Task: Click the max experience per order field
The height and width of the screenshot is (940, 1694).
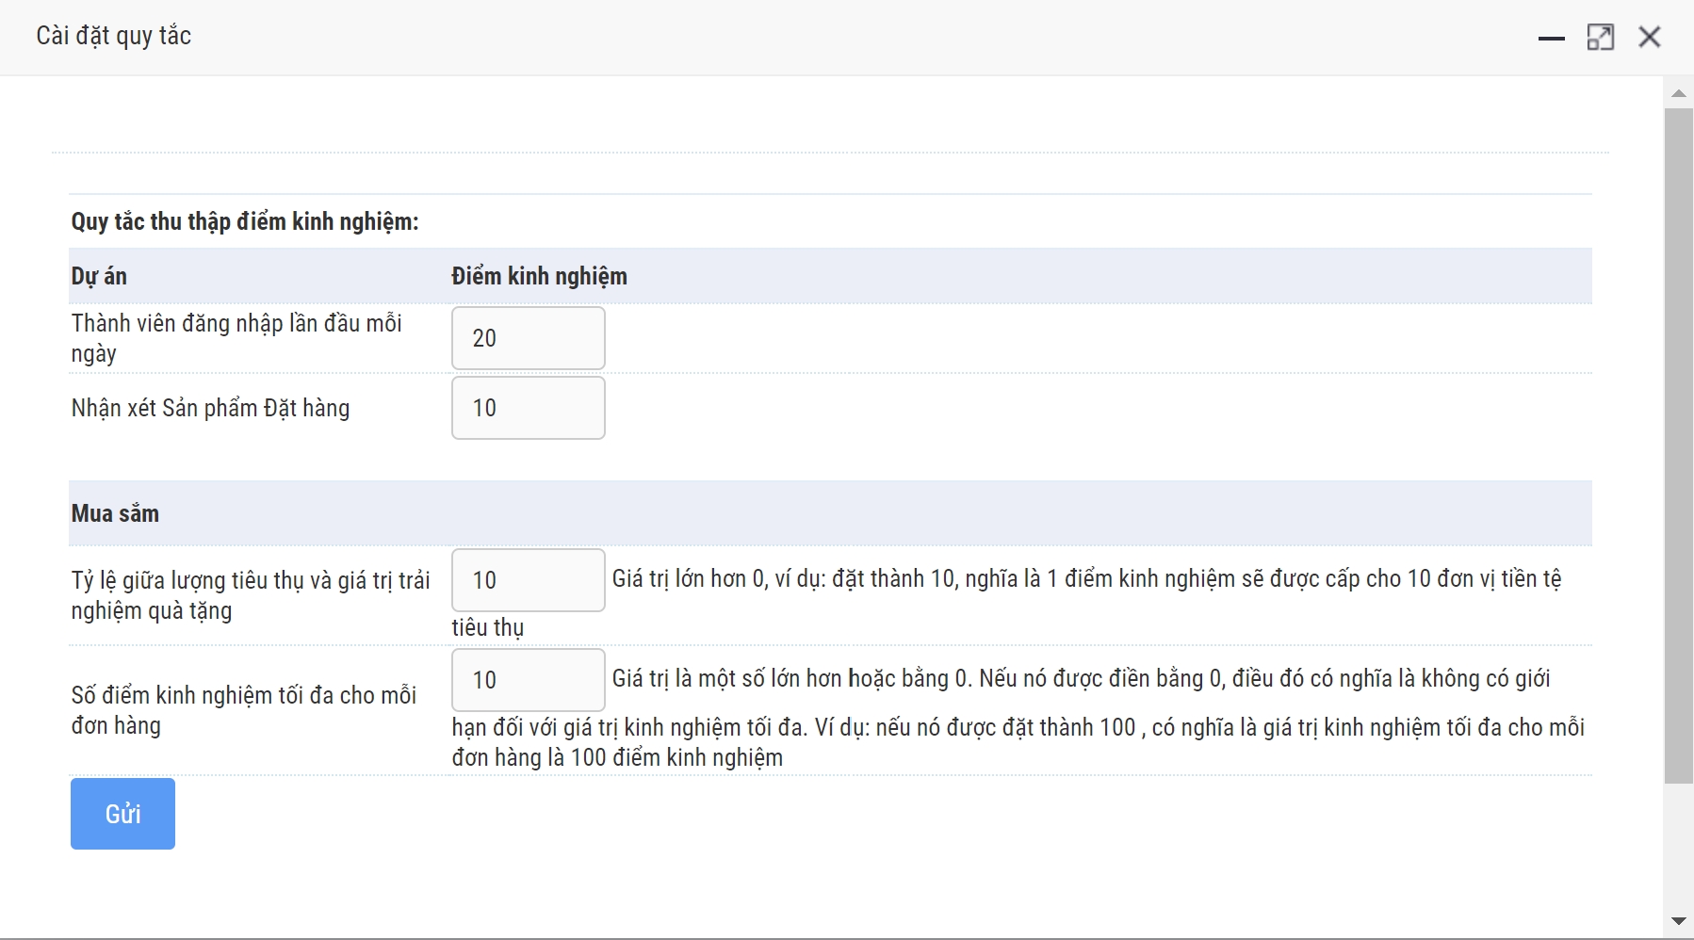Action: 528,680
